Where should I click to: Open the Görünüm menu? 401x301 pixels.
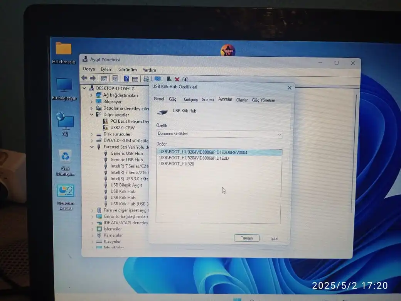(128, 69)
